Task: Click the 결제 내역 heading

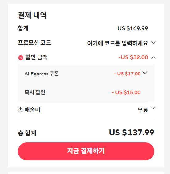Action: pos(32,15)
